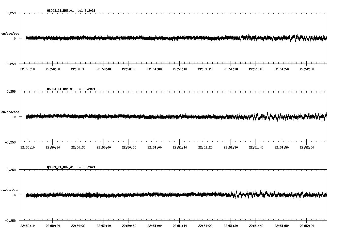
Task: Click the 22:50:10 time label on top axis
Action: click(x=28, y=68)
